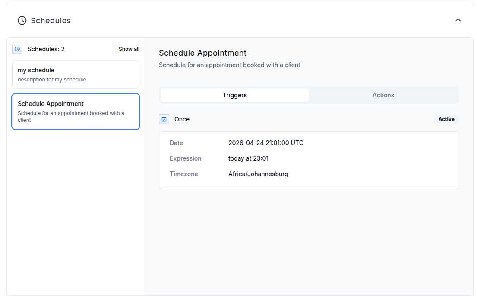
Task: Click the Schedule Appointment heading in details pane
Action: (202, 53)
